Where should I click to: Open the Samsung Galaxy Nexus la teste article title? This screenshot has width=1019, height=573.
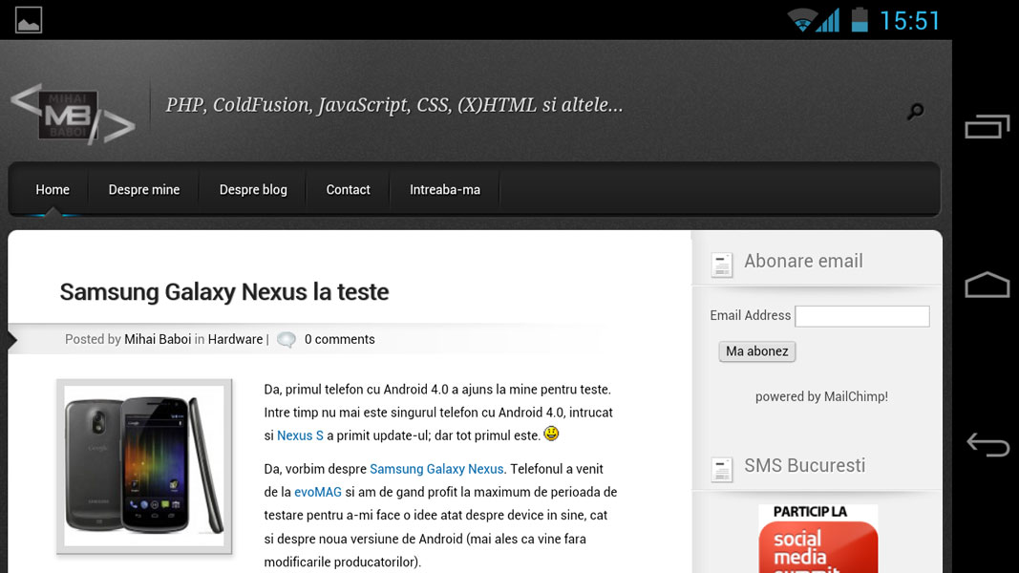click(x=224, y=291)
